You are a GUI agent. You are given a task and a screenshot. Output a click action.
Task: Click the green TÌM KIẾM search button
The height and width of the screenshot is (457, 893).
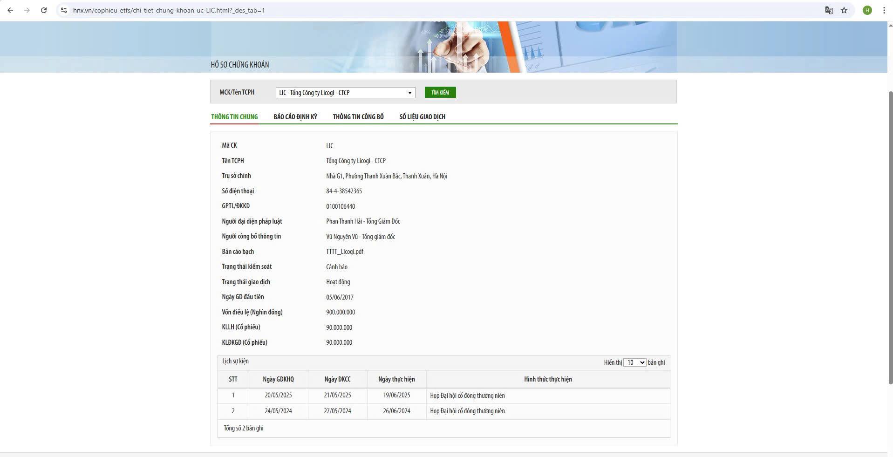click(x=440, y=92)
